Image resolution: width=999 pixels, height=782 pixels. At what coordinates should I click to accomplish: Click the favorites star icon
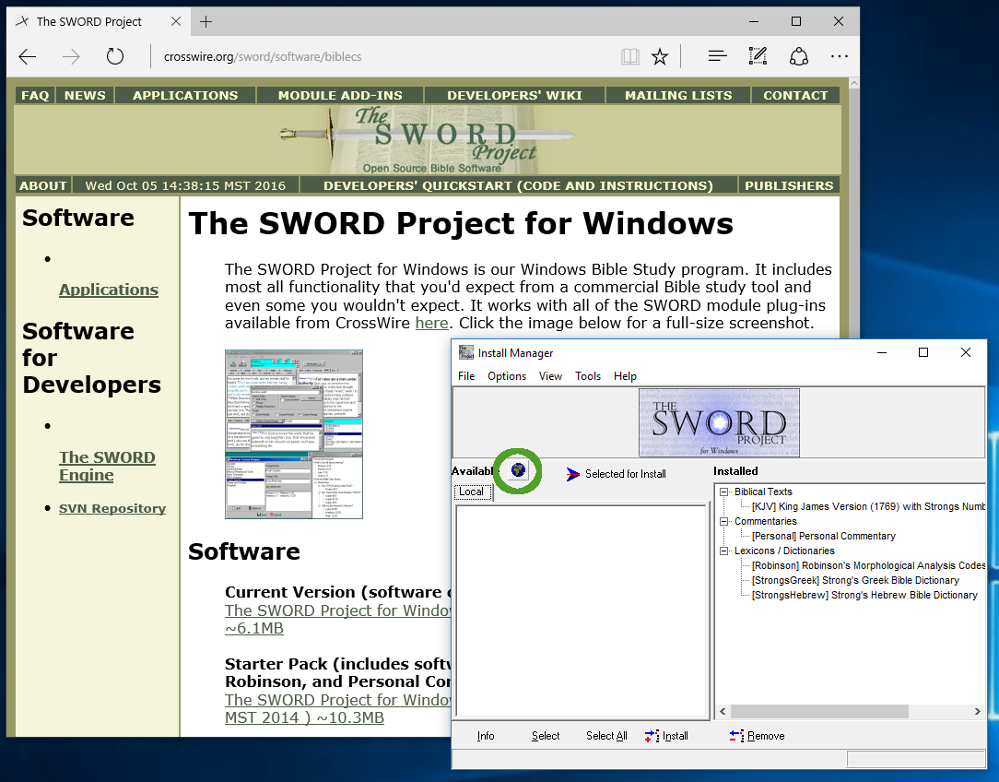[x=660, y=57]
